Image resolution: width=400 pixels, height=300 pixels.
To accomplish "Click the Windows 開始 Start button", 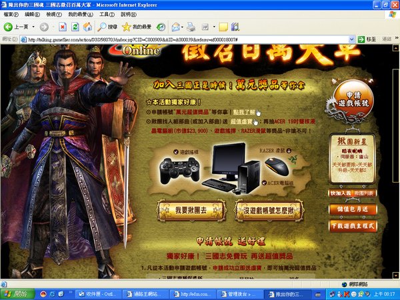I will click(17, 294).
